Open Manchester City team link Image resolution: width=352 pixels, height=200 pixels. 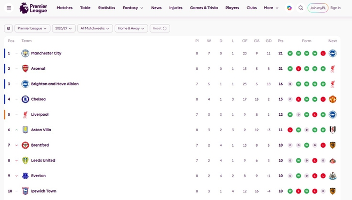coord(46,53)
